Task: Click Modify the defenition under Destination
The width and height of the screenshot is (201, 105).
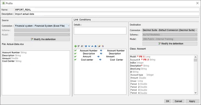Action: (170, 44)
